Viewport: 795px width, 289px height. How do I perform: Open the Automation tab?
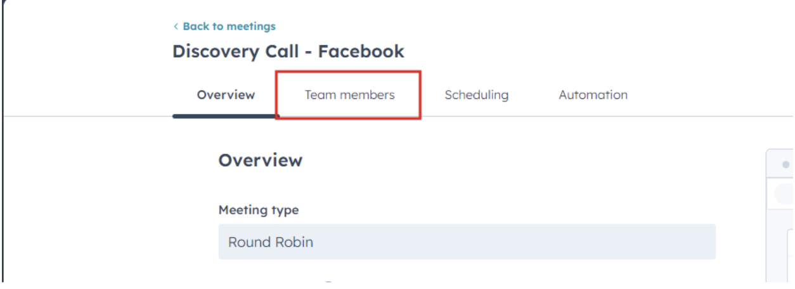[593, 95]
